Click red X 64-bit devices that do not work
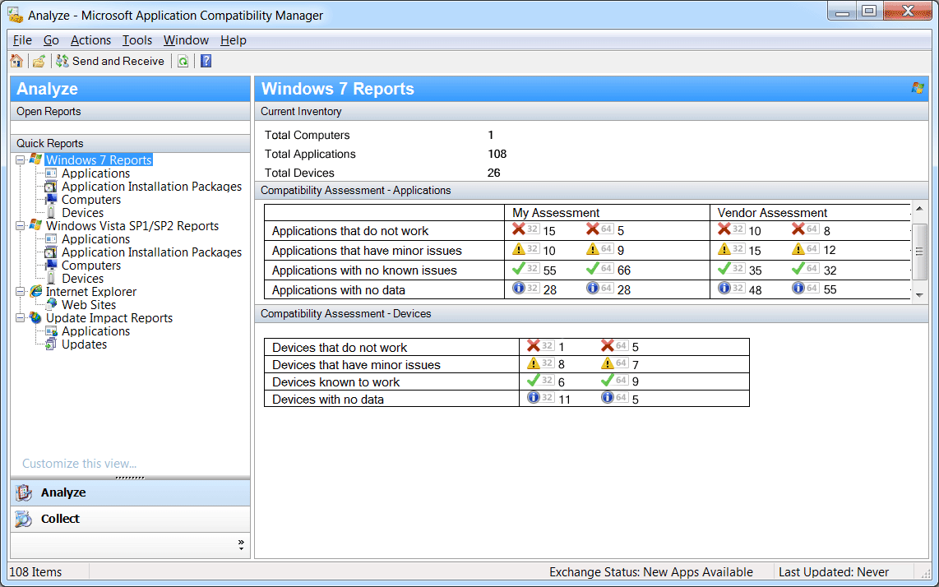939x587 pixels. pos(608,345)
